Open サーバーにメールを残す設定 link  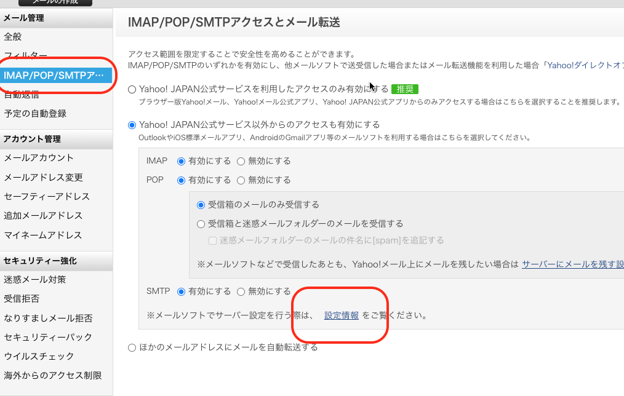coord(573,264)
